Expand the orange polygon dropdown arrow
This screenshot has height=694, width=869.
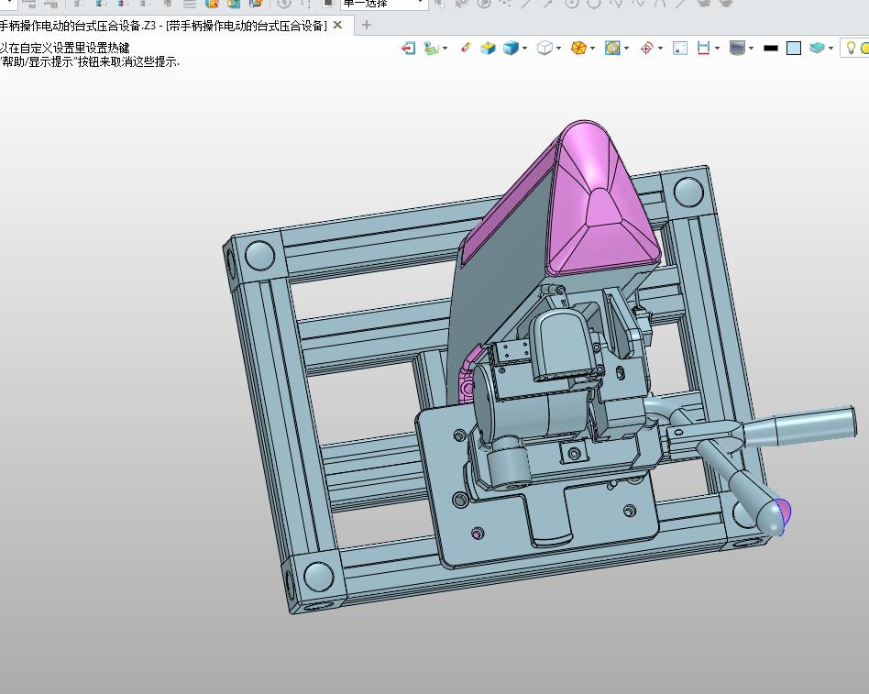pyautogui.click(x=592, y=49)
